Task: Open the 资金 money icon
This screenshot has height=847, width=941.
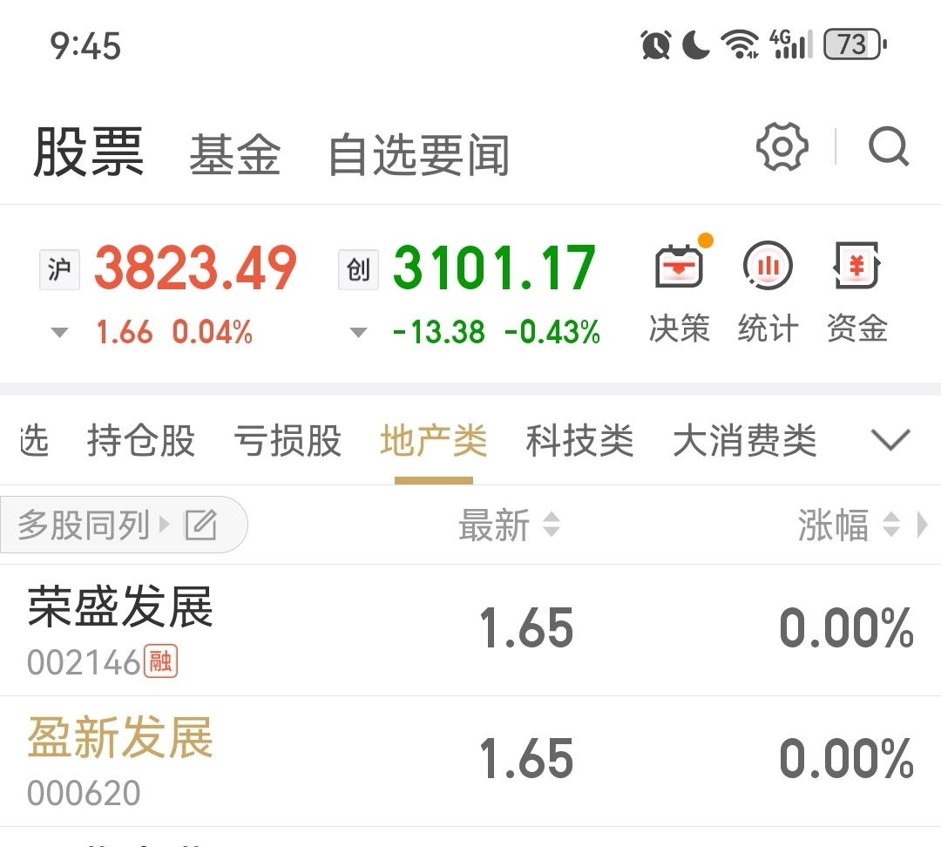Action: 856,265
